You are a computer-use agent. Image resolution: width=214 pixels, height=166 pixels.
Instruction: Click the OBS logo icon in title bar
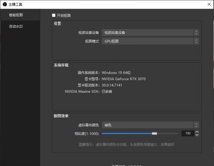click(x=5, y=4)
